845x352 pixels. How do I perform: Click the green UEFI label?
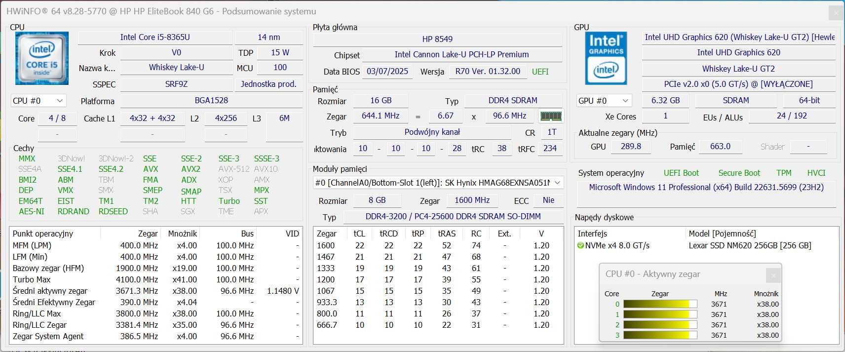click(x=540, y=72)
